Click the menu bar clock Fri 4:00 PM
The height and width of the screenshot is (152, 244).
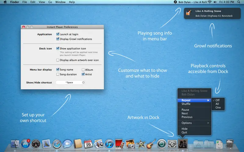[x=227, y=2]
